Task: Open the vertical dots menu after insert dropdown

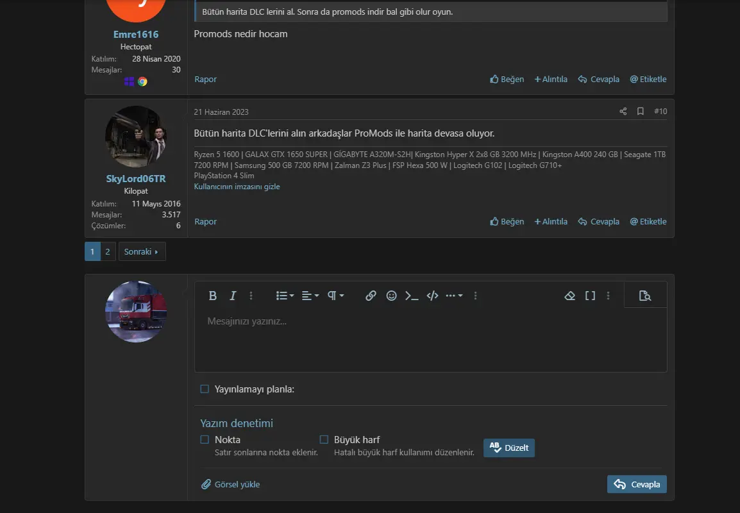Action: [x=475, y=296]
